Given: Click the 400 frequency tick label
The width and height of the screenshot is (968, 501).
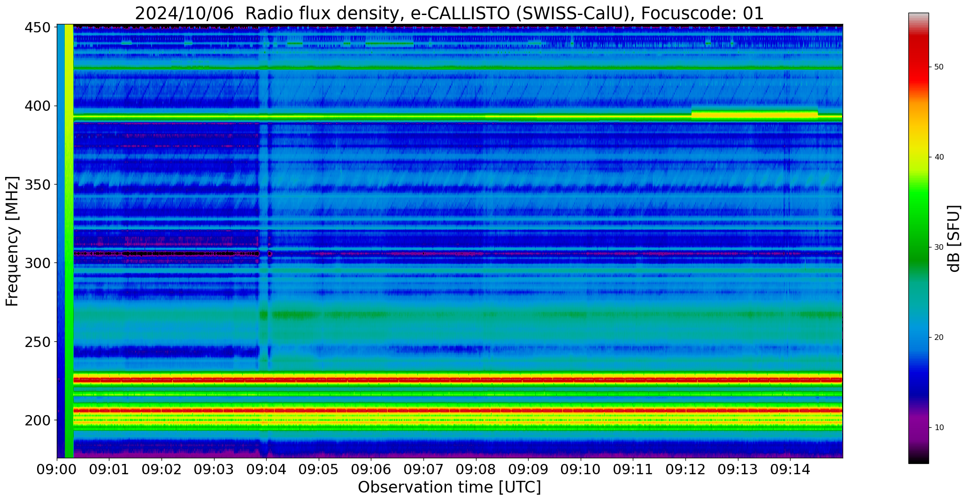Looking at the screenshot, I should 38,106.
